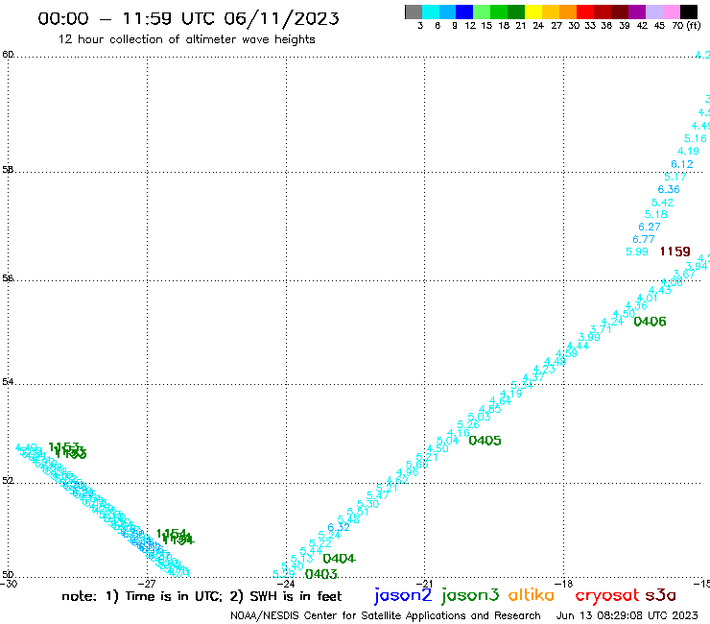
Task: Click the wave height value 6.12
Action: point(682,164)
